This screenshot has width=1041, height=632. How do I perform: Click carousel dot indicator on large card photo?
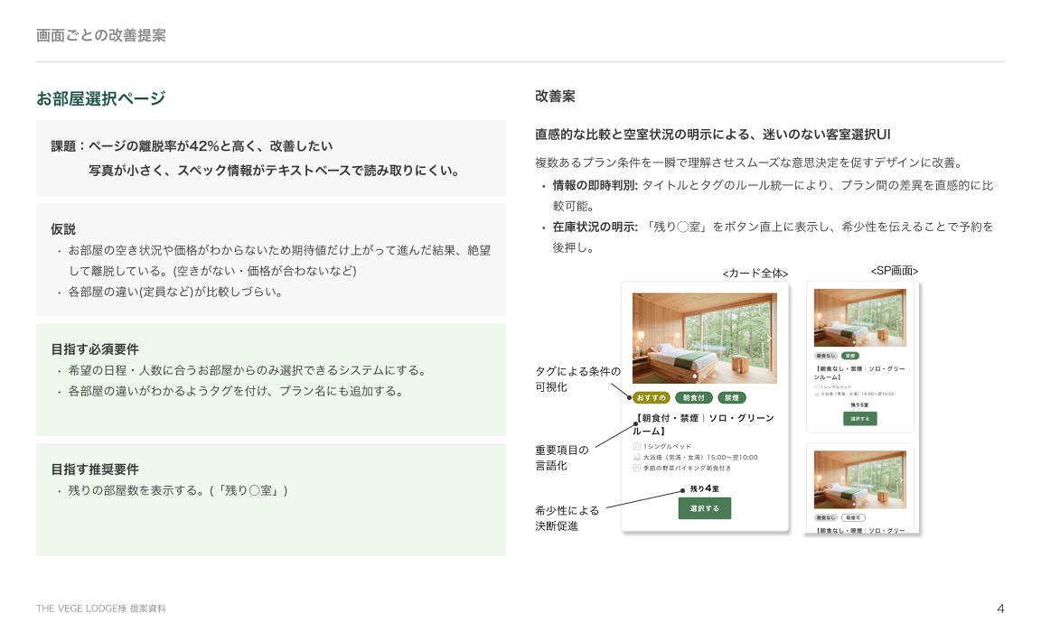tap(694, 376)
